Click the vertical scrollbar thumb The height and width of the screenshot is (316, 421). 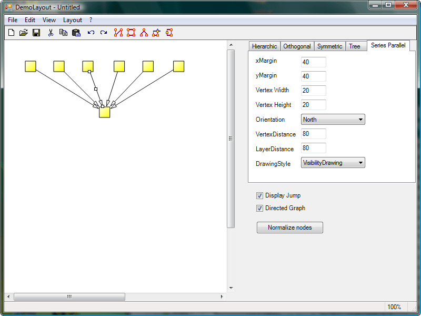pos(231,139)
